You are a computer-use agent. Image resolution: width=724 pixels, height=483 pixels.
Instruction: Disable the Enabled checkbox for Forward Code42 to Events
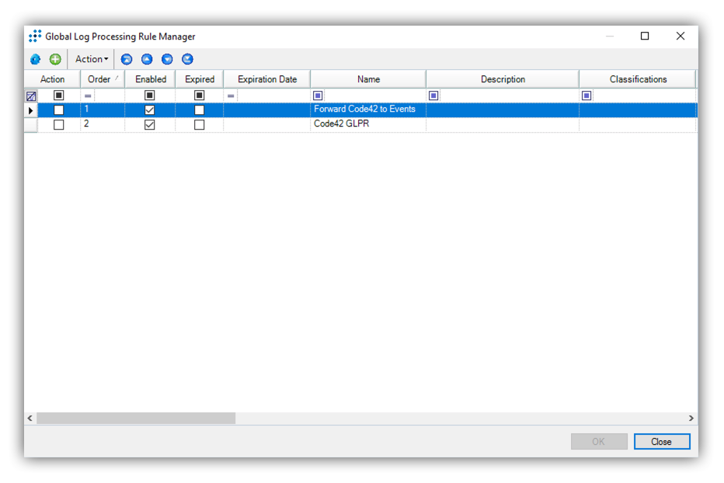click(x=150, y=109)
